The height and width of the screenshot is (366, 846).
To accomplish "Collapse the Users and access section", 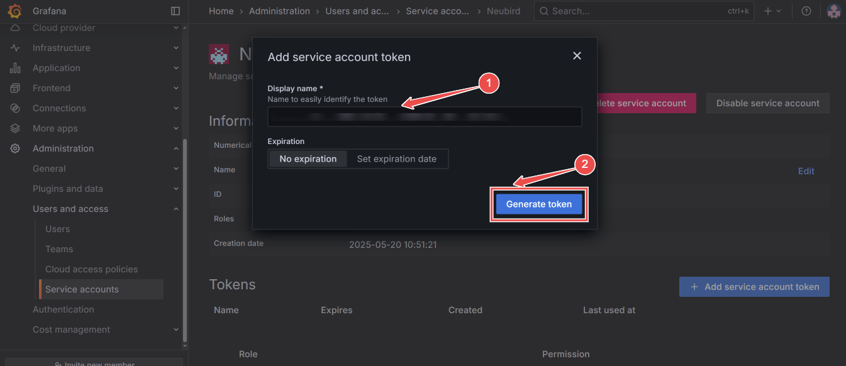I will coord(175,209).
